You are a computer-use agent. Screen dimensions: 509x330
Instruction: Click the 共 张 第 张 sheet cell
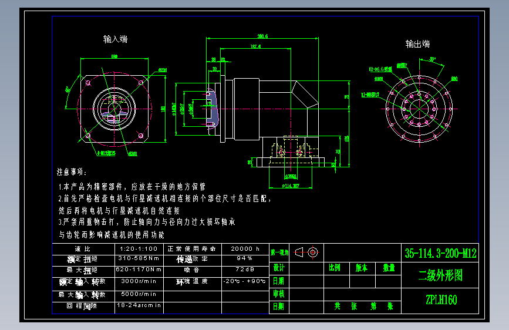363,307
